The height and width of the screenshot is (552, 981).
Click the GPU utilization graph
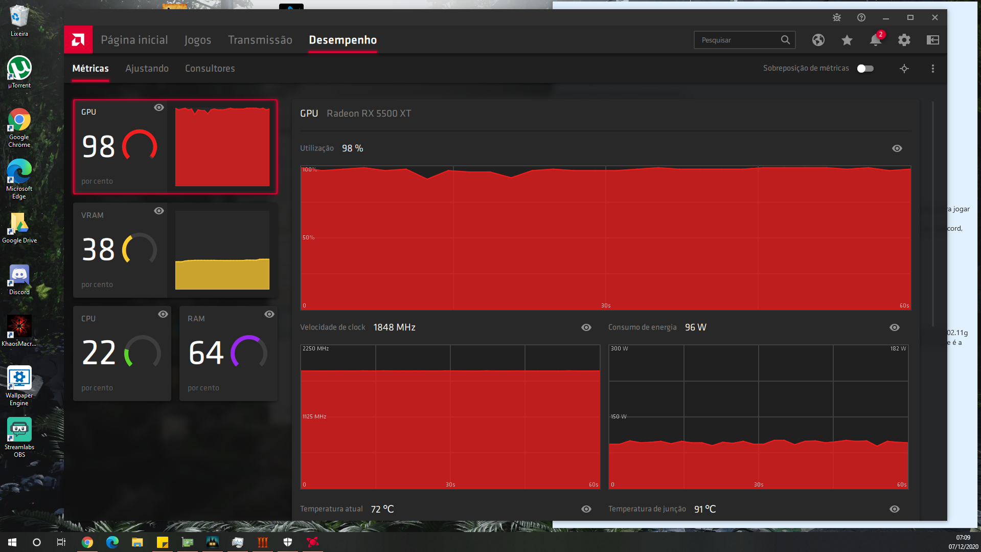pyautogui.click(x=606, y=238)
